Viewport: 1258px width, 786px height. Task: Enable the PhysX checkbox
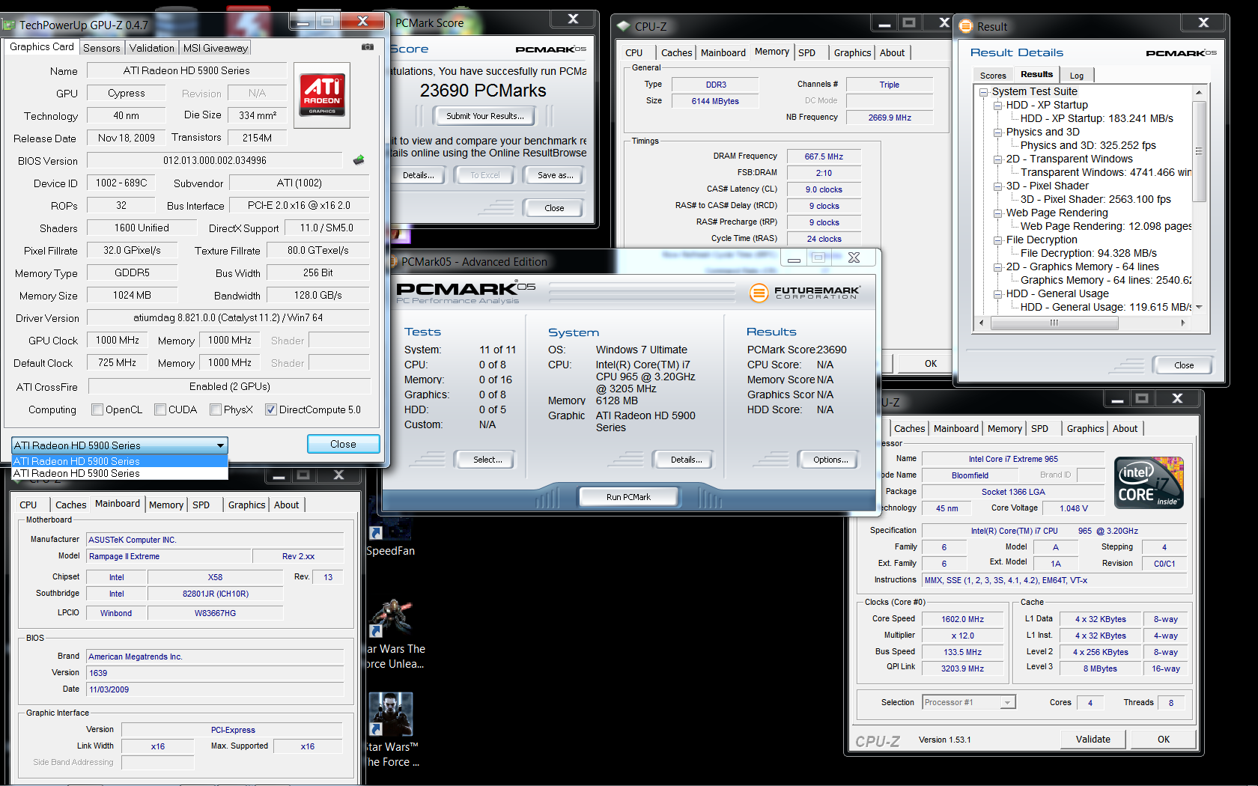click(x=215, y=409)
